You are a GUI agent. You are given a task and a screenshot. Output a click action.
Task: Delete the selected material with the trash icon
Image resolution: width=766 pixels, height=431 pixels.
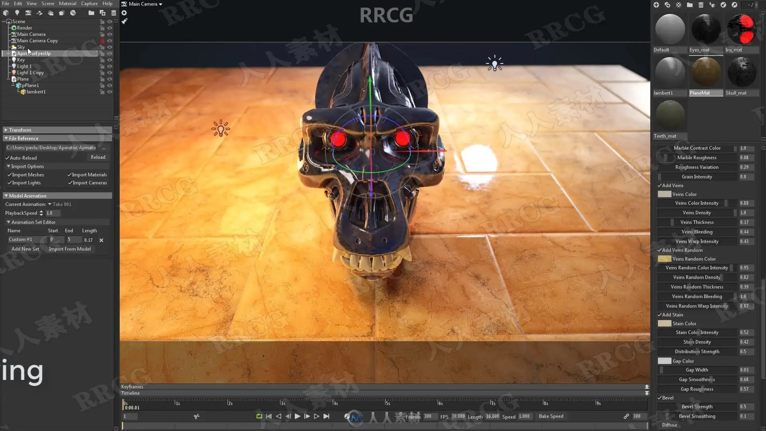pos(701,5)
